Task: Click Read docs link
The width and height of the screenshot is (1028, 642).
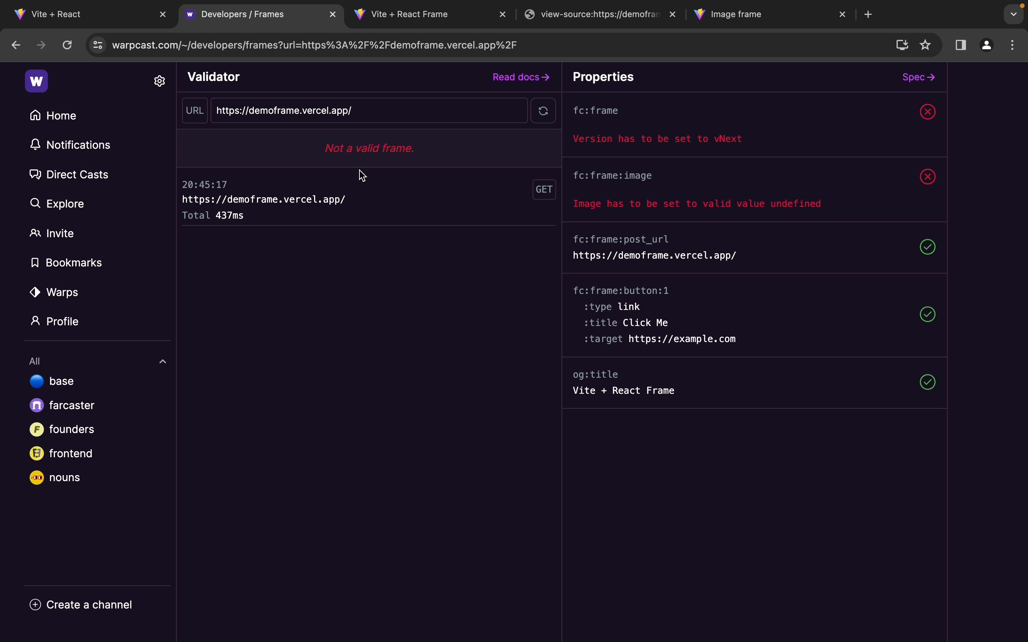Action: (x=521, y=77)
